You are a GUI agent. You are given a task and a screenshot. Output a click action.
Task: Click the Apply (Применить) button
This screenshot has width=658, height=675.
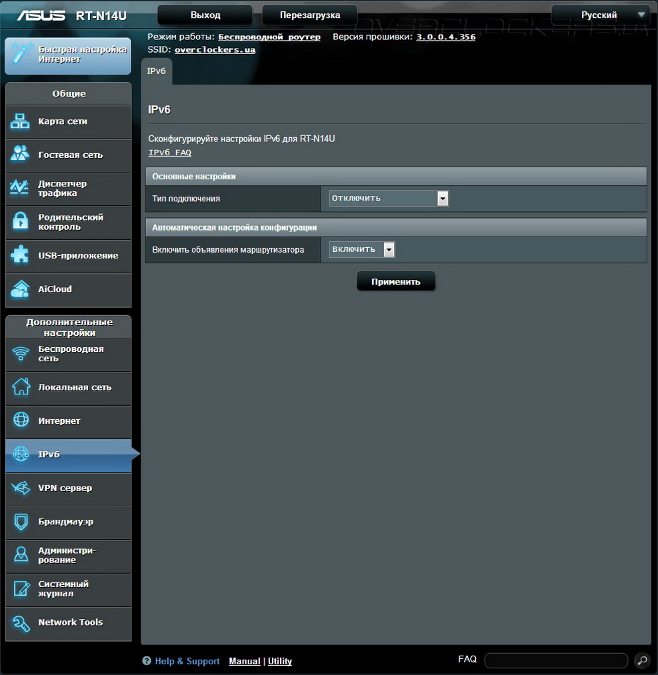pyautogui.click(x=396, y=281)
